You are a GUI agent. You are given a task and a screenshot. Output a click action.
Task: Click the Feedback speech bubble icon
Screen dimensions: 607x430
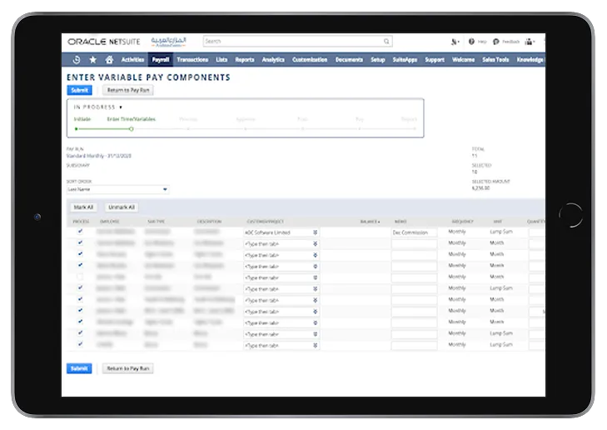point(496,41)
